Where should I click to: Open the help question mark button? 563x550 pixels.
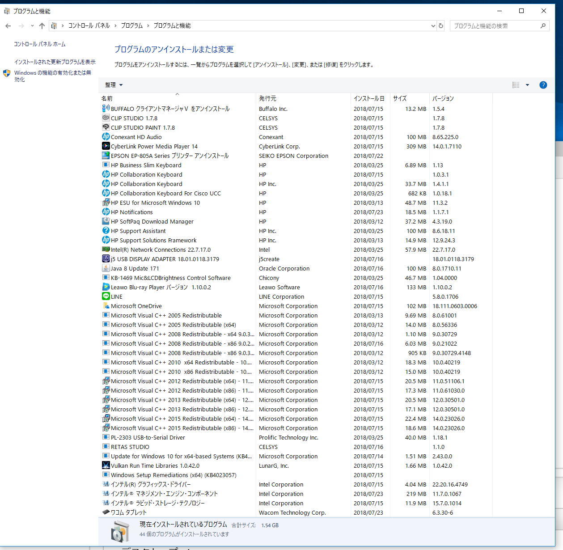click(543, 85)
